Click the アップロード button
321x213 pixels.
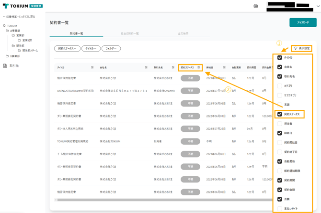click(x=303, y=22)
